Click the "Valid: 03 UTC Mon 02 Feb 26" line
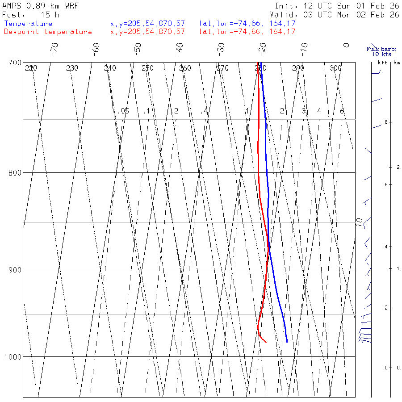The image size is (402, 402). 335,15
